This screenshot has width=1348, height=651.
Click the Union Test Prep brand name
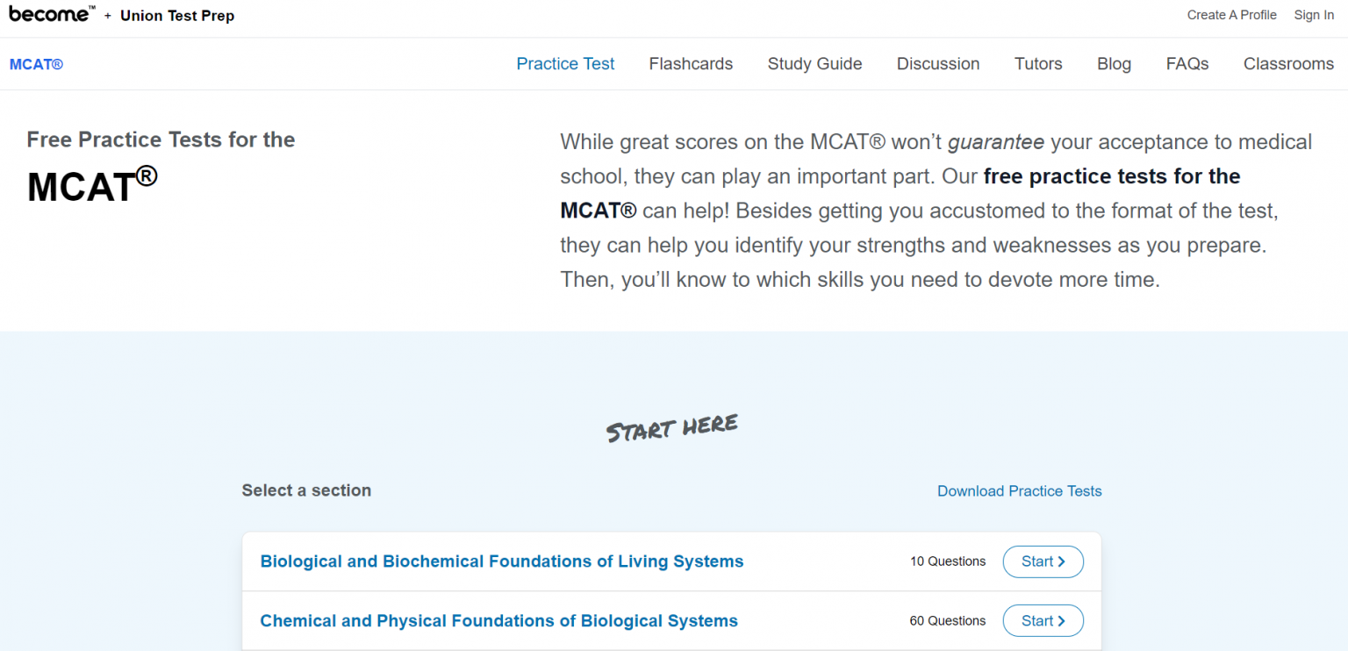click(x=177, y=15)
